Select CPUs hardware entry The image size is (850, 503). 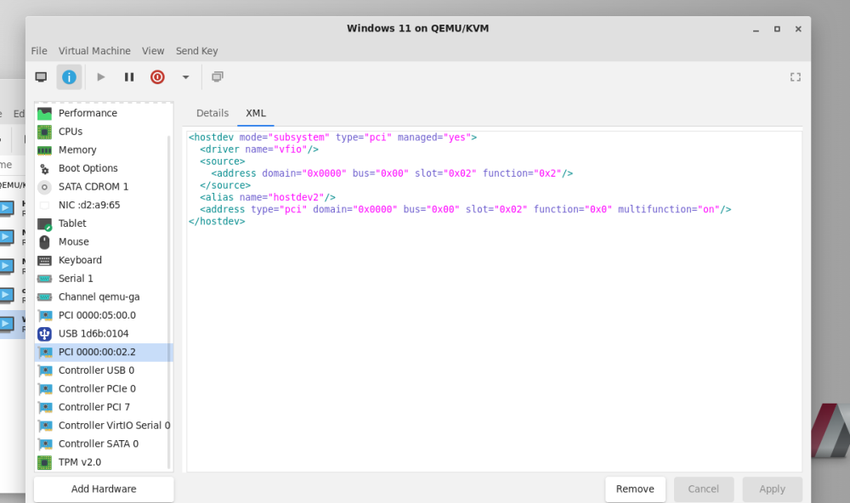(104, 131)
